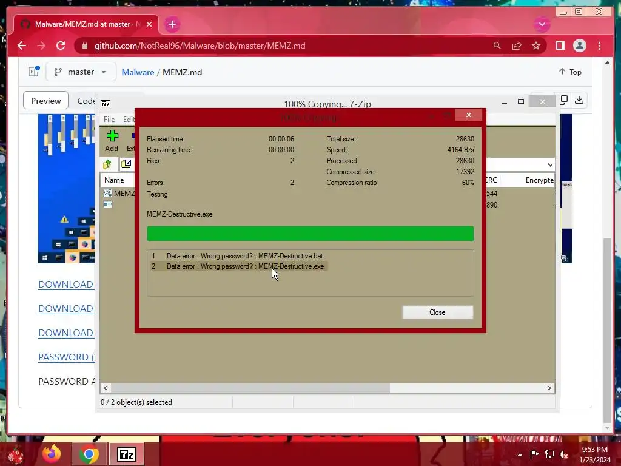The image size is (621, 466).
Task: Click the network tray icon
Action: click(549, 454)
